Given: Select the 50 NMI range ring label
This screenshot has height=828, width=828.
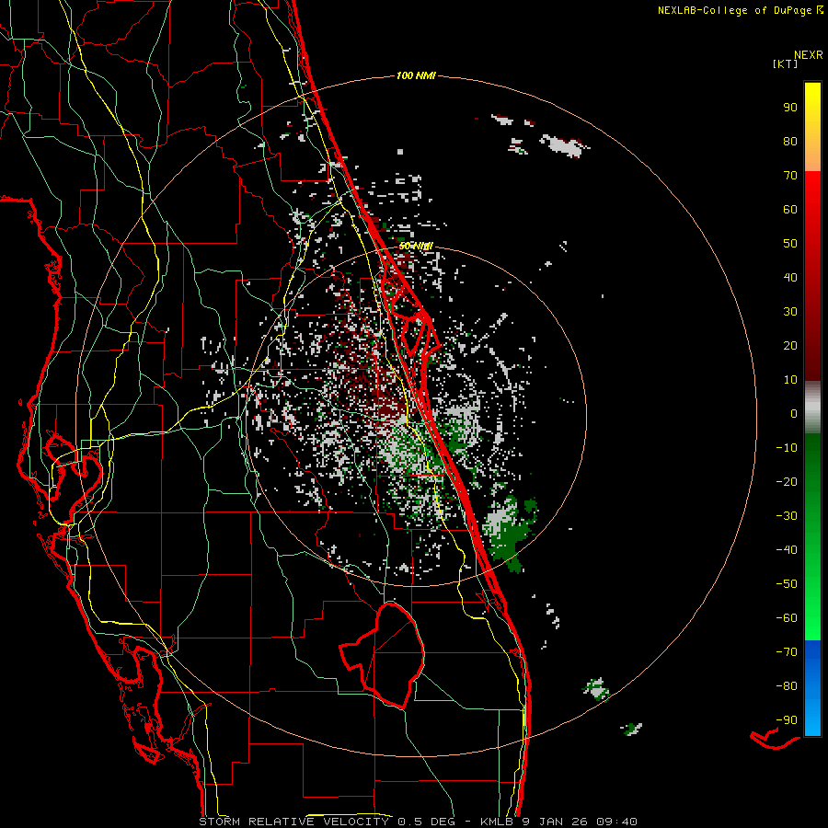Looking at the screenshot, I should tap(416, 246).
